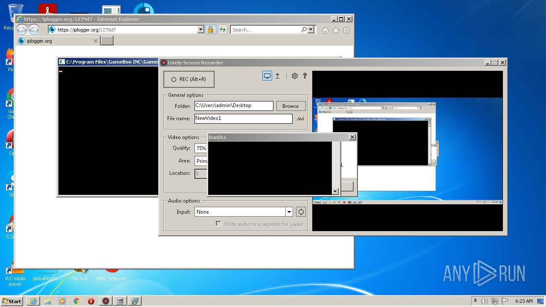Open a new tab in Internet Explorer
The height and width of the screenshot is (307, 546).
click(x=107, y=41)
